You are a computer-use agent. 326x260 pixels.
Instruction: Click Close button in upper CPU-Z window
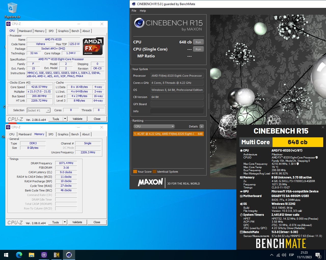pos(97,119)
